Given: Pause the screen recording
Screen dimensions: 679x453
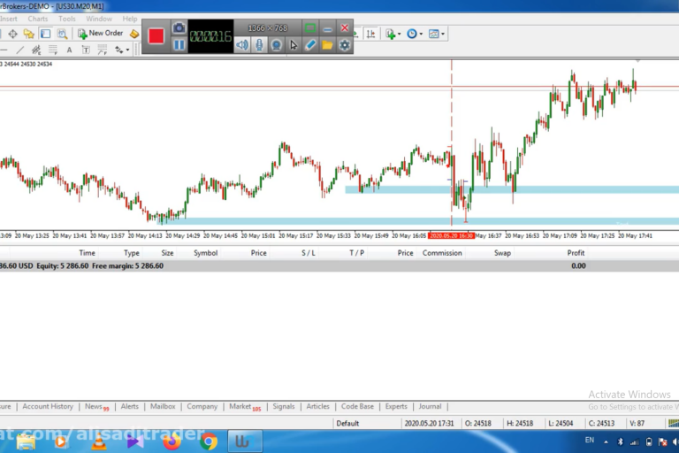Looking at the screenshot, I should click(179, 44).
